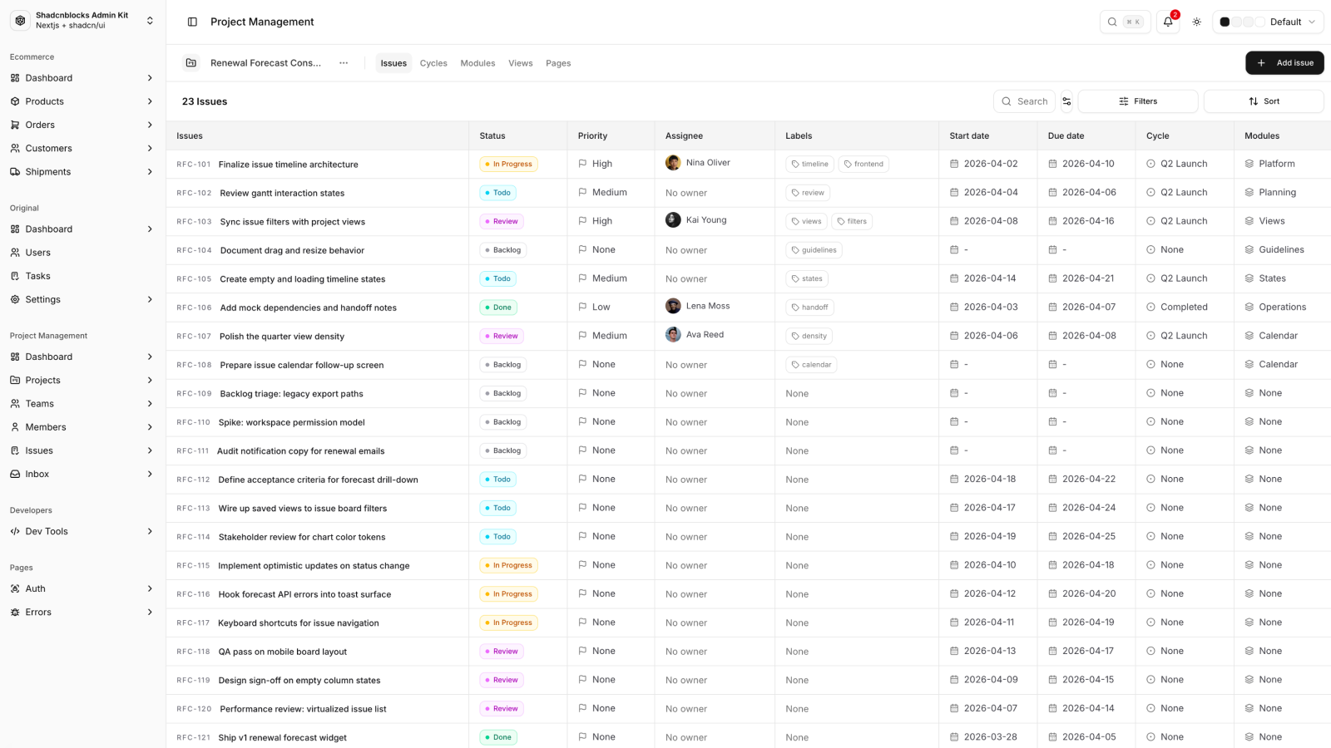Click 'Completed' cycle for RFC-106
Viewport: 1331px width, 748px height.
pos(1184,308)
